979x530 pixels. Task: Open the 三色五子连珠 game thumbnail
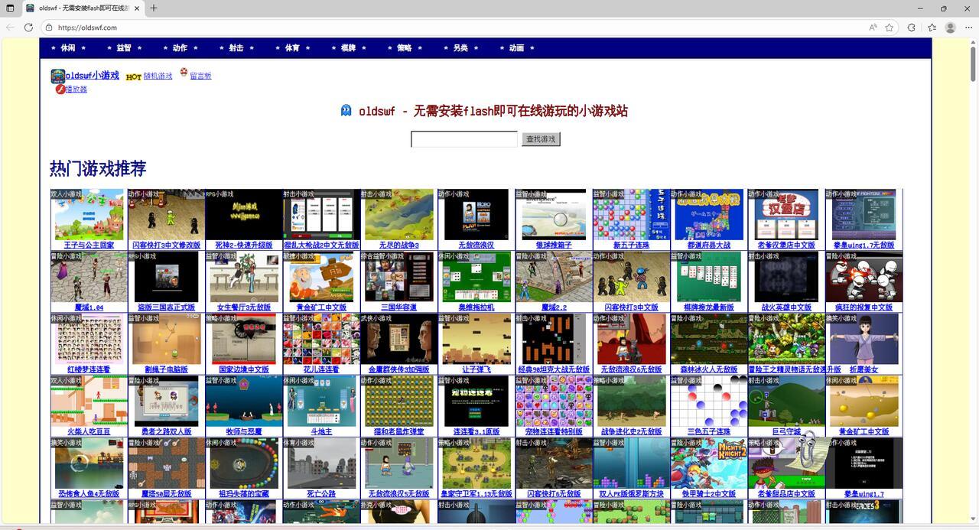708,401
